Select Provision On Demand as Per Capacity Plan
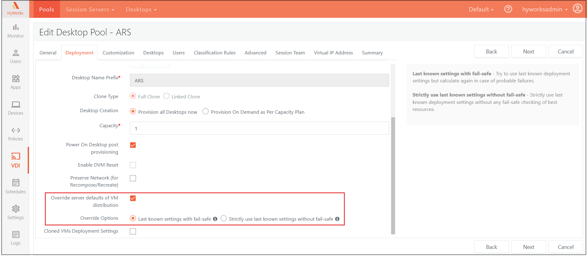The height and width of the screenshot is (256, 587). (x=206, y=112)
